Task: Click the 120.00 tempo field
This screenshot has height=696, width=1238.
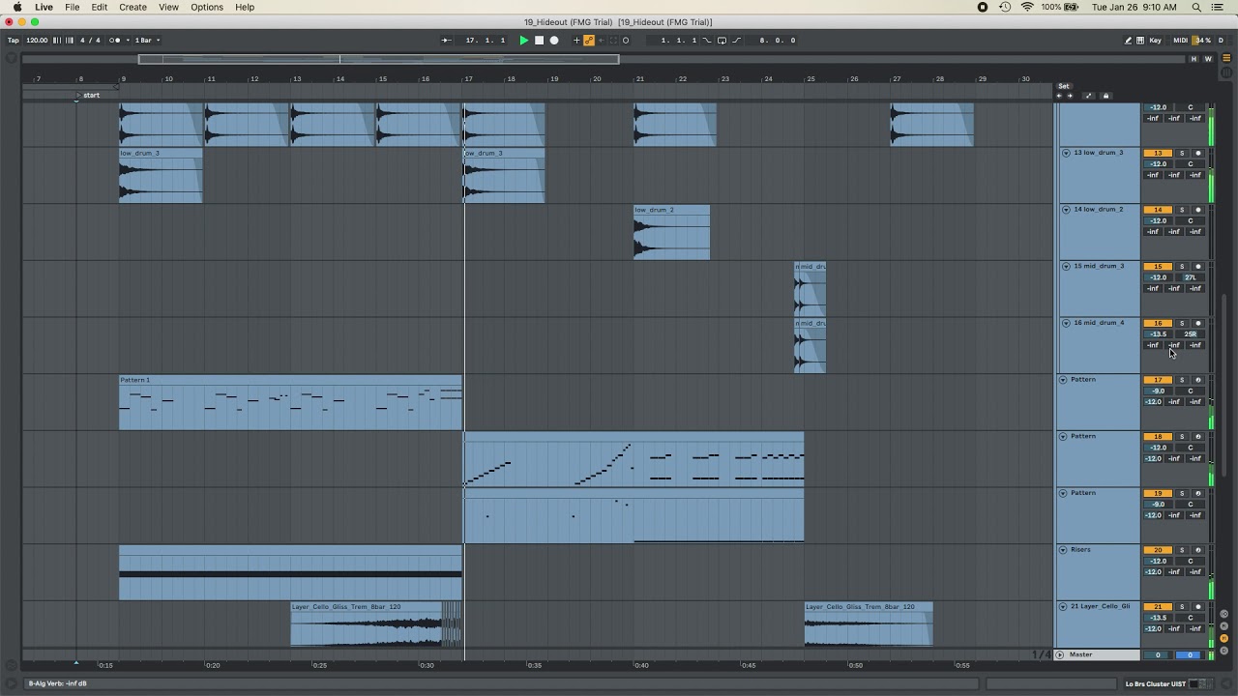Action: [x=37, y=41]
